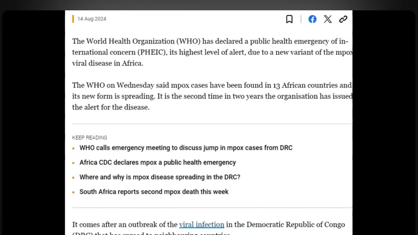Open 'Where and why is mpox disease spreading' story
This screenshot has height=235, width=418.
(x=160, y=177)
